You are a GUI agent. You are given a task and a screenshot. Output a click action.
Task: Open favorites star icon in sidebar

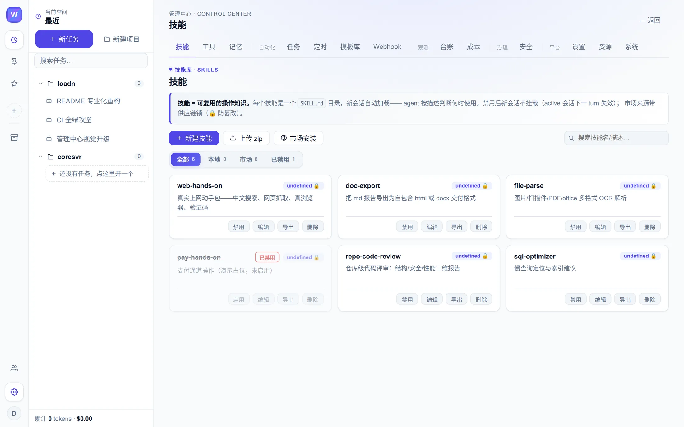pos(14,84)
